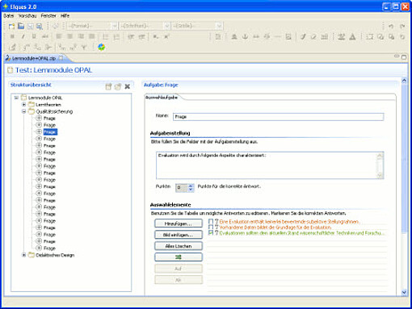Select the Qualitätssicherung tree folder
412x309 pixels.
point(54,111)
